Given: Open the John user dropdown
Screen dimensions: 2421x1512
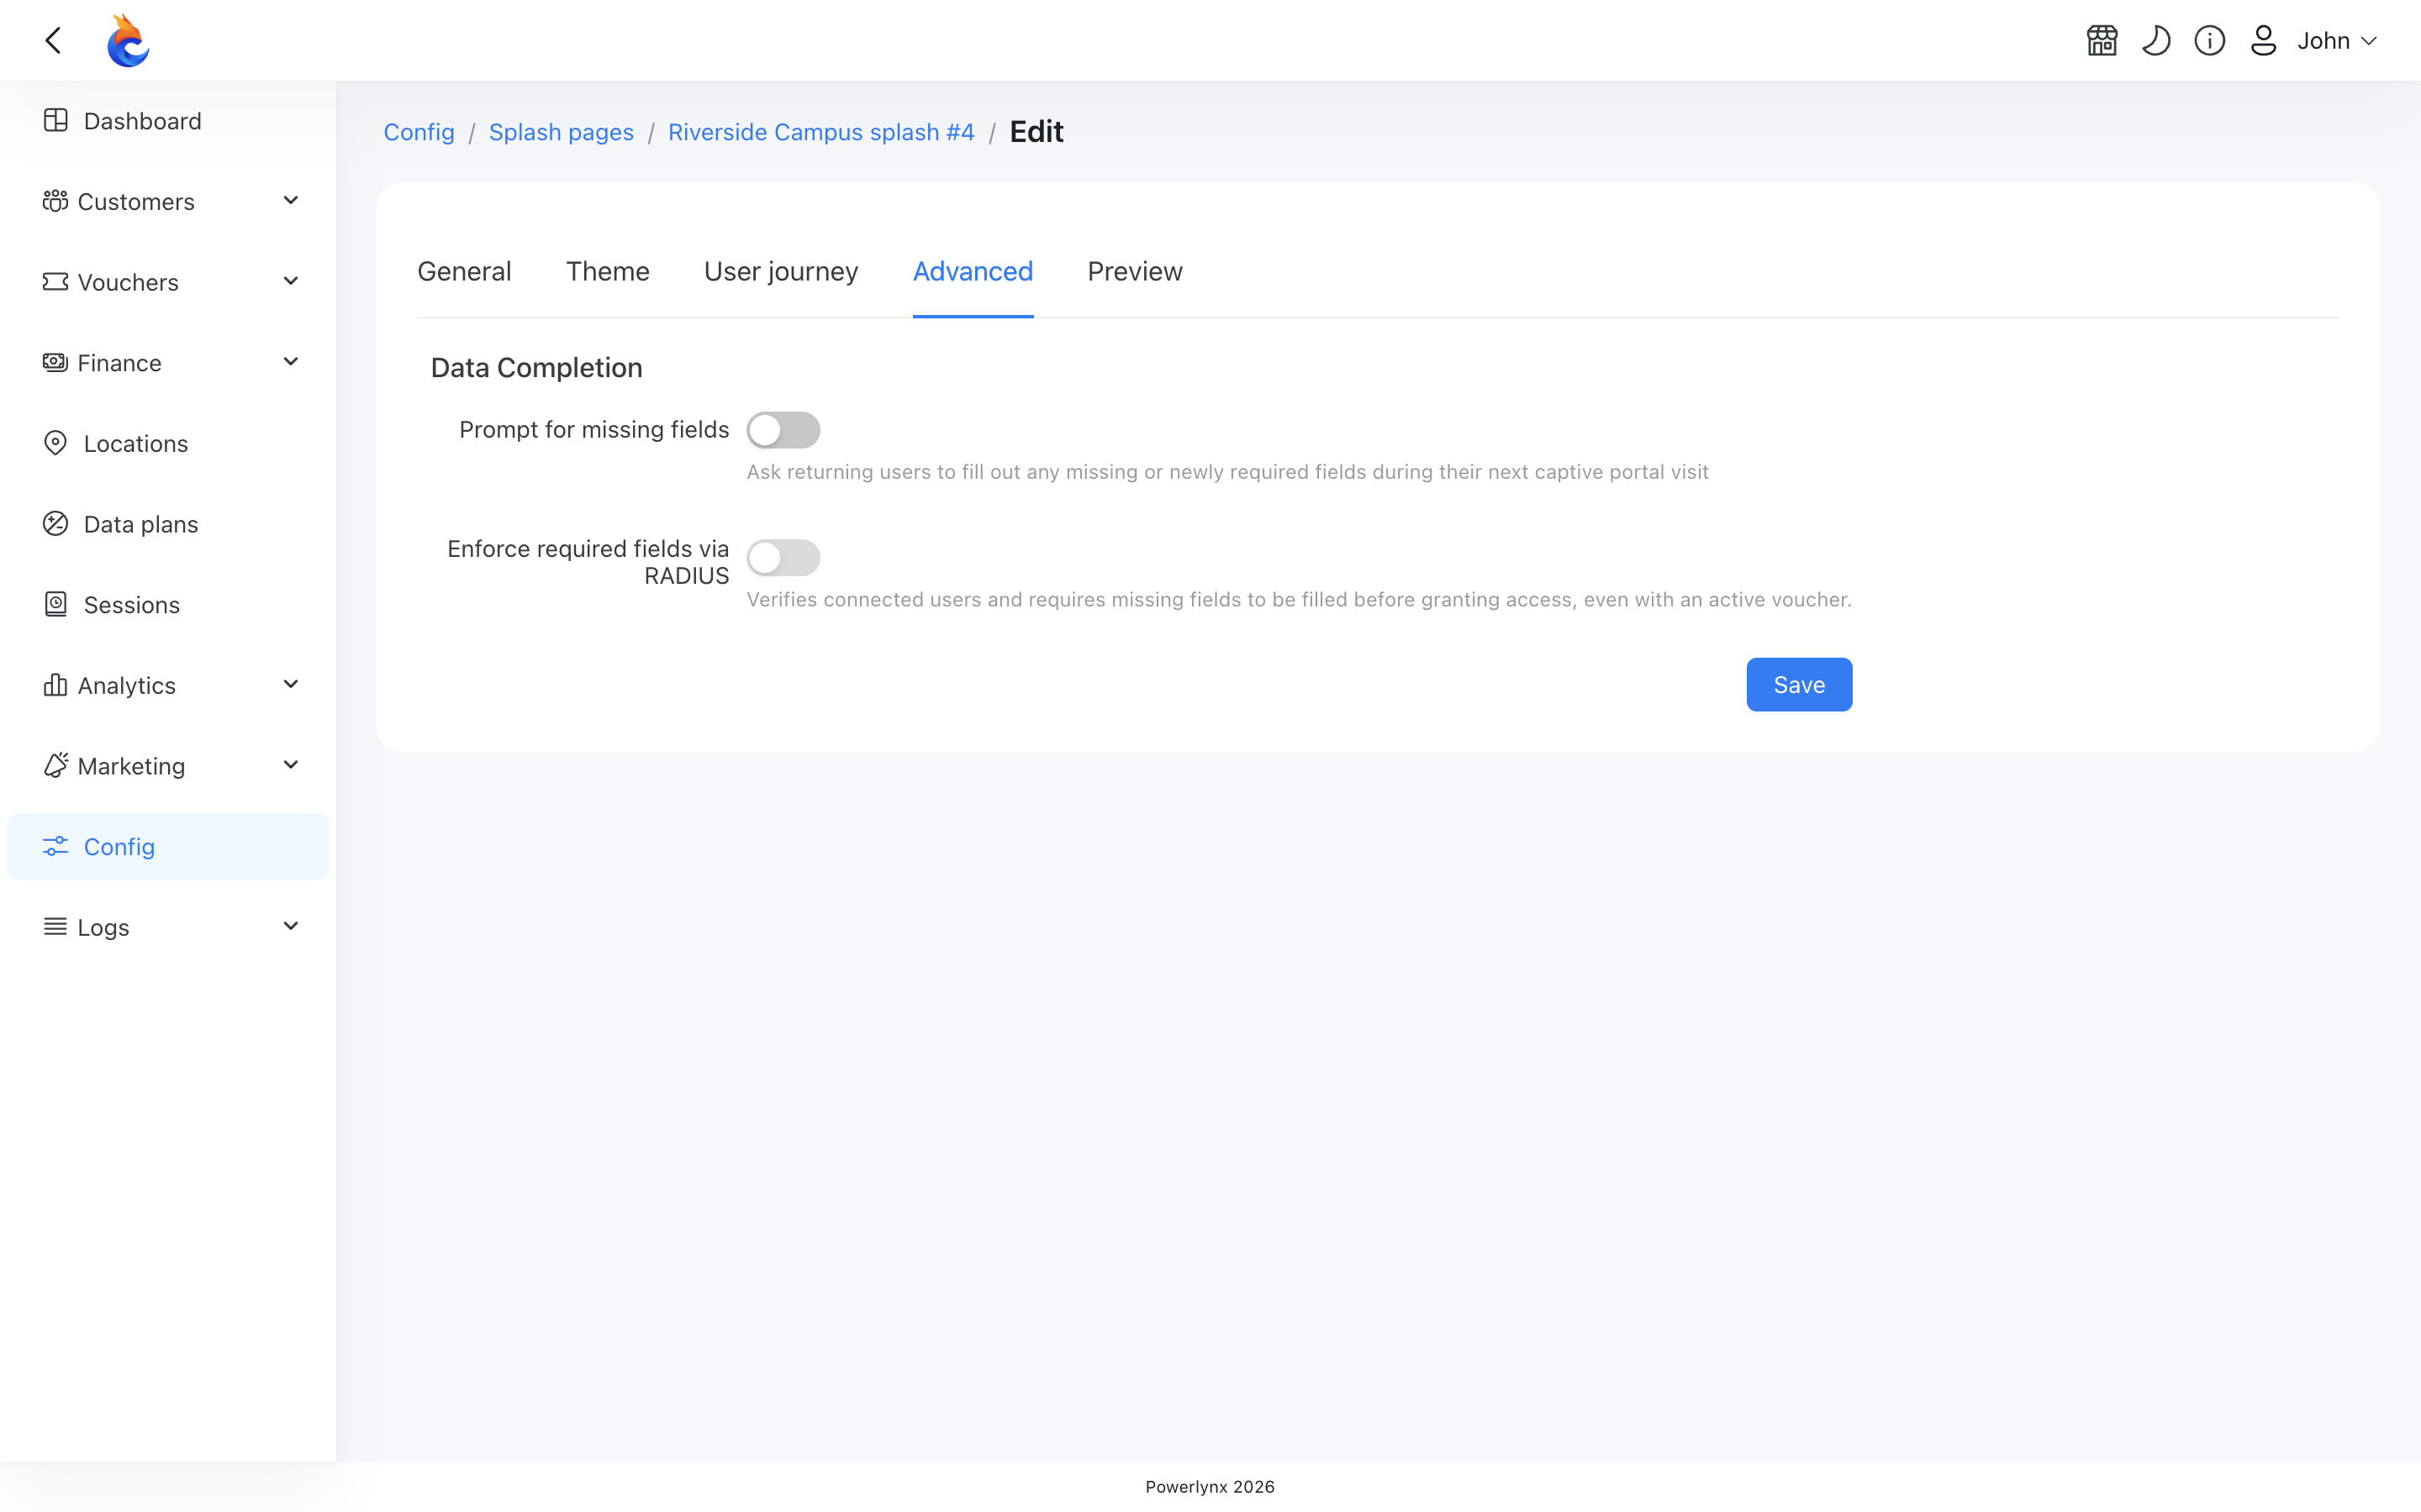Looking at the screenshot, I should pos(2336,41).
